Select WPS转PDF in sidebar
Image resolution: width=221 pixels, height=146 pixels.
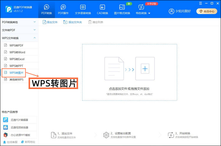click(x=19, y=46)
